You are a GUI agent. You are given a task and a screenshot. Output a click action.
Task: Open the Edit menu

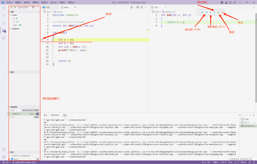(18, 3)
